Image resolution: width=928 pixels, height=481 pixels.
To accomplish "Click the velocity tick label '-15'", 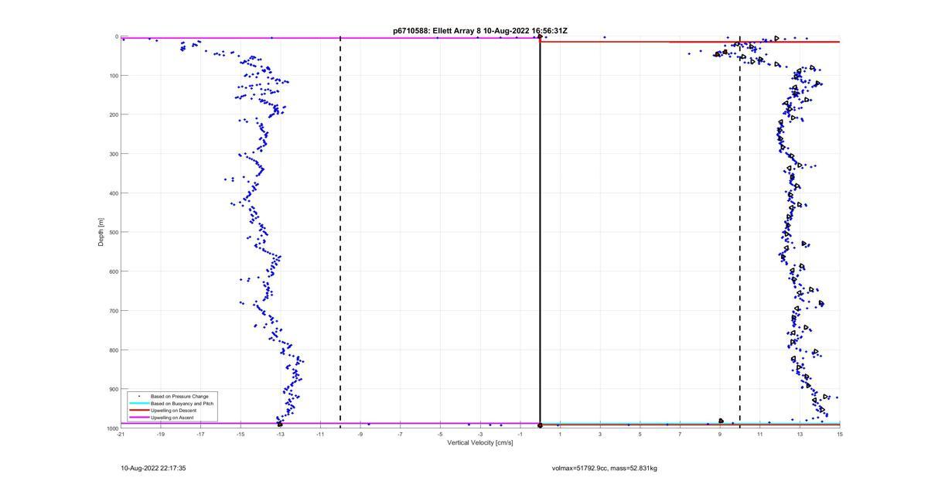I will pyautogui.click(x=241, y=435).
